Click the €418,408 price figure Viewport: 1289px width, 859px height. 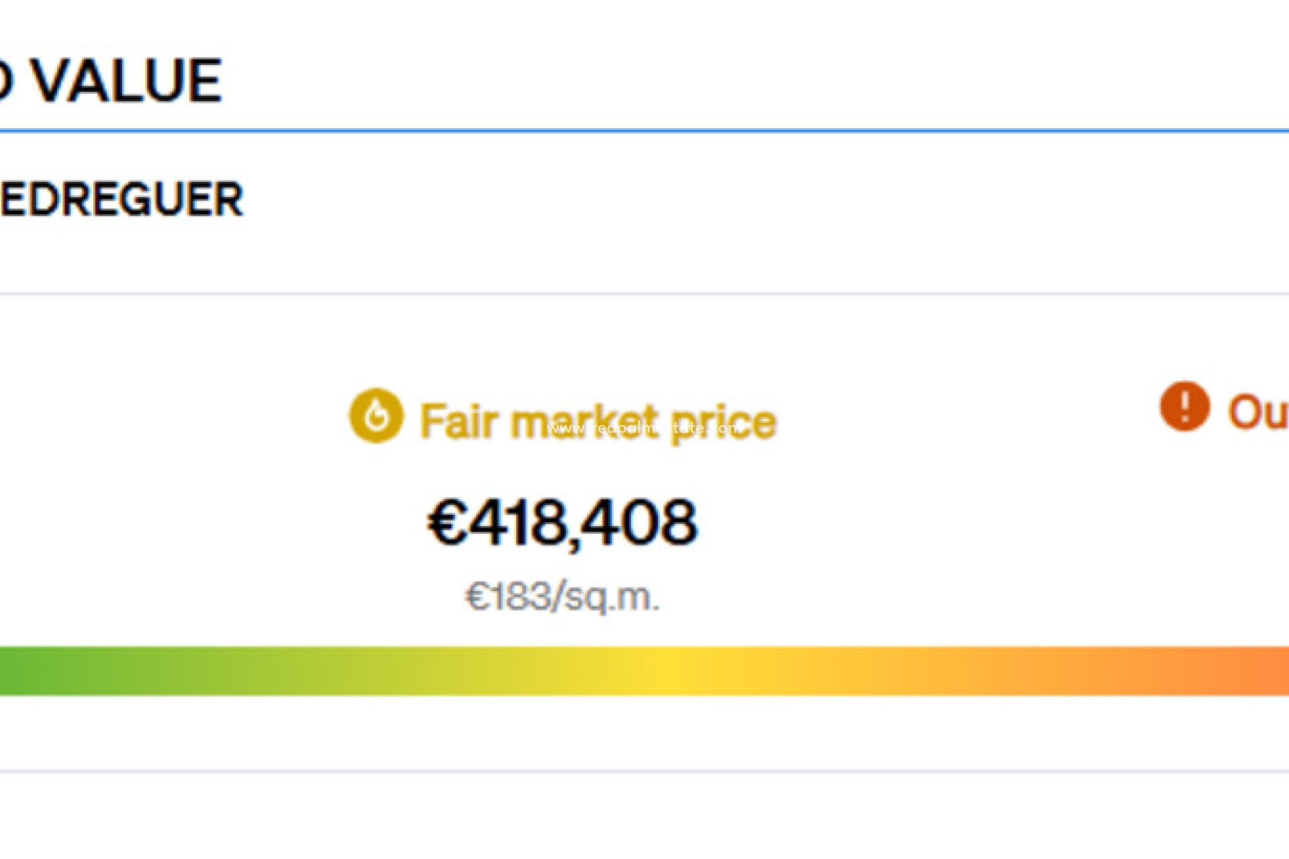point(563,522)
